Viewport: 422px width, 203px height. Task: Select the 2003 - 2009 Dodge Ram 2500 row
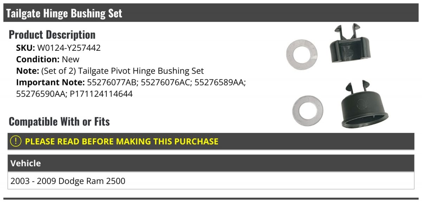(x=211, y=181)
